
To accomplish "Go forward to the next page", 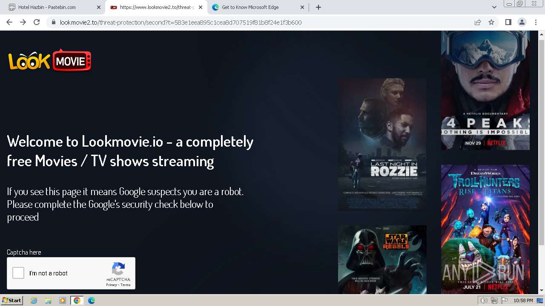I will [x=23, y=22].
